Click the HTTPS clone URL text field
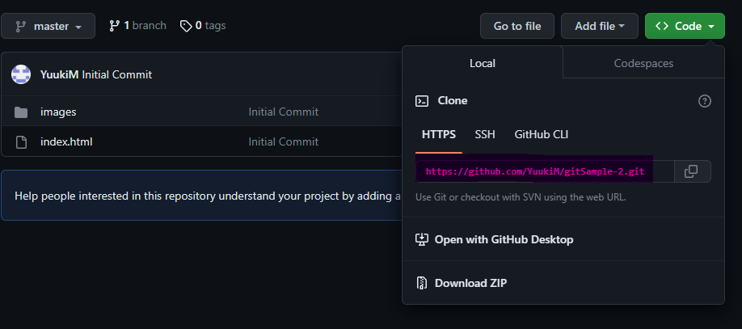The width and height of the screenshot is (742, 329). pyautogui.click(x=534, y=171)
